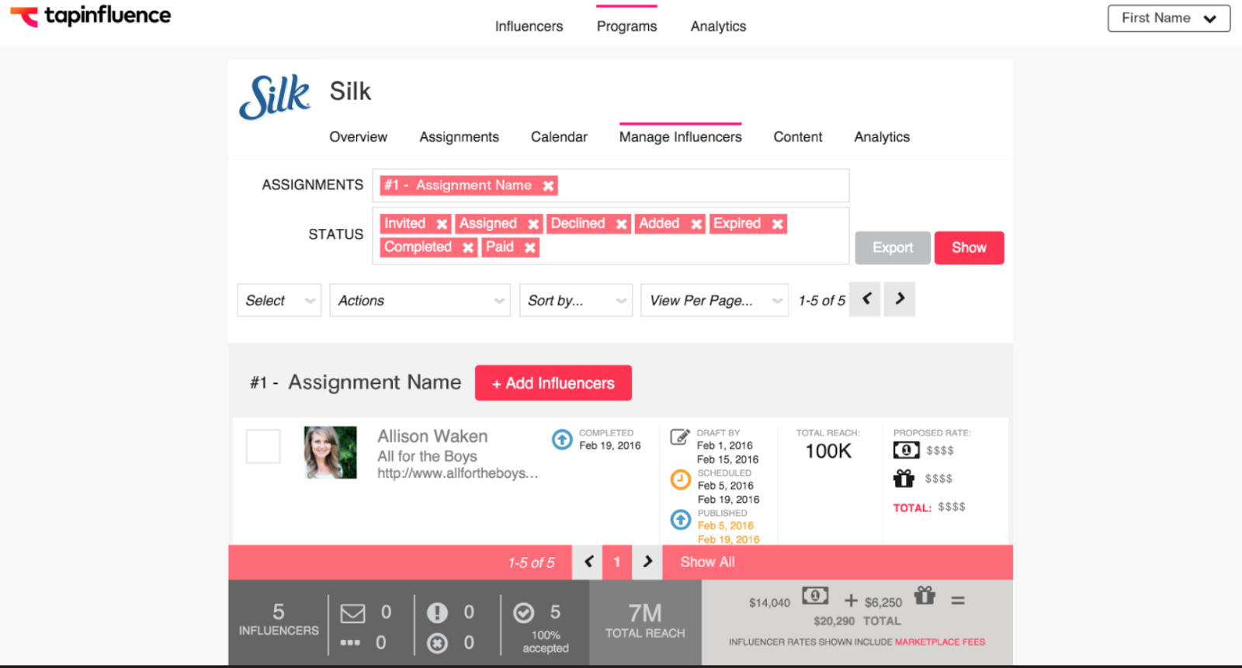
Task: Click the red Show button
Action: pyautogui.click(x=970, y=247)
